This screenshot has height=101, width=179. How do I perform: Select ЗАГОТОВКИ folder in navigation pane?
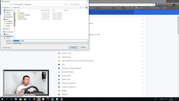click(x=9, y=21)
